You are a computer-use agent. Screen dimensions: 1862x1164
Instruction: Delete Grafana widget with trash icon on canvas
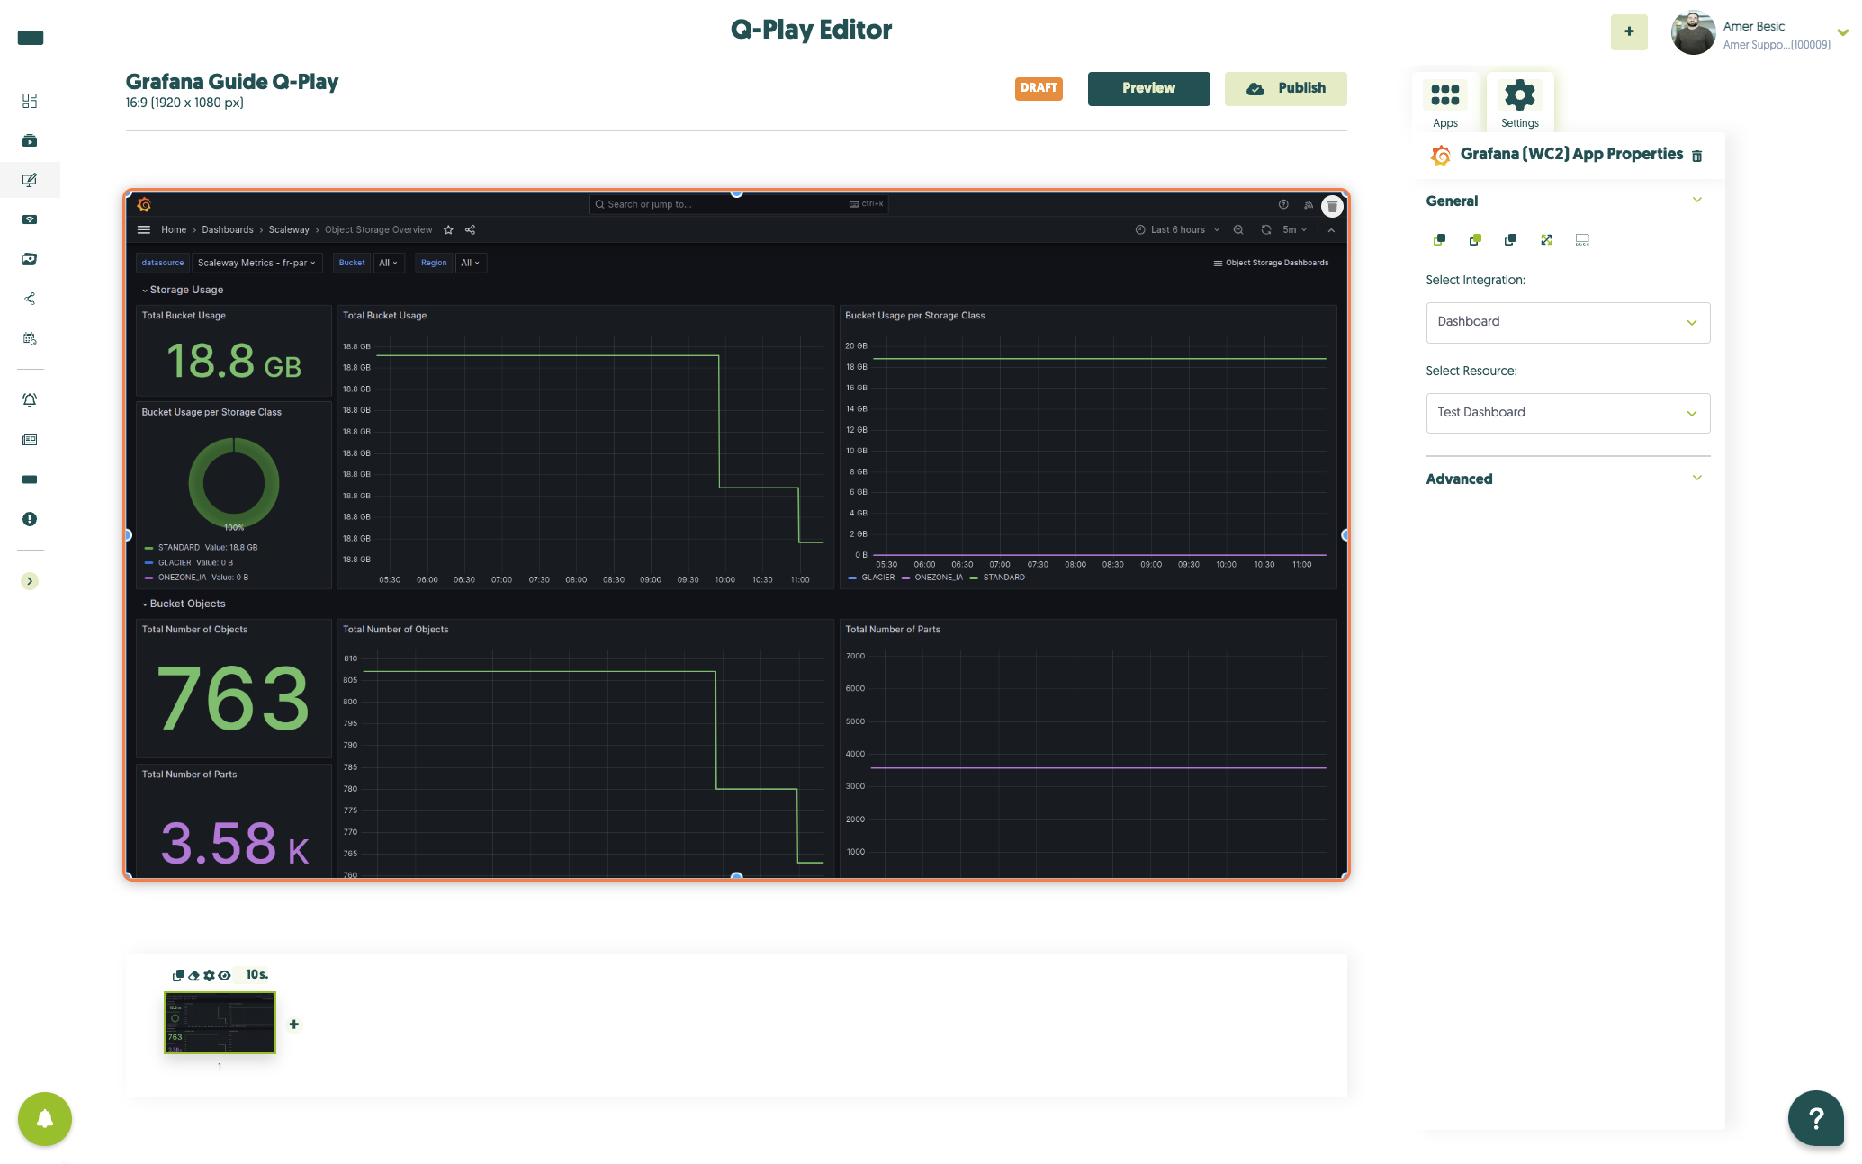point(1332,206)
